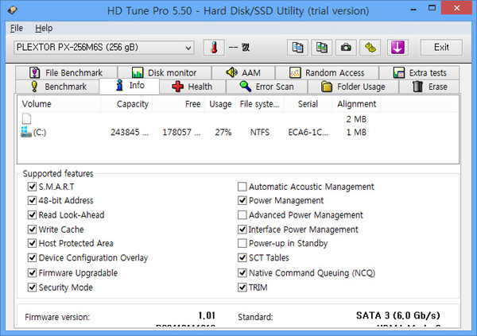Image resolution: width=477 pixels, height=336 pixels.
Task: Toggle the Firmware Upgradable checkbox
Action: coord(32,272)
